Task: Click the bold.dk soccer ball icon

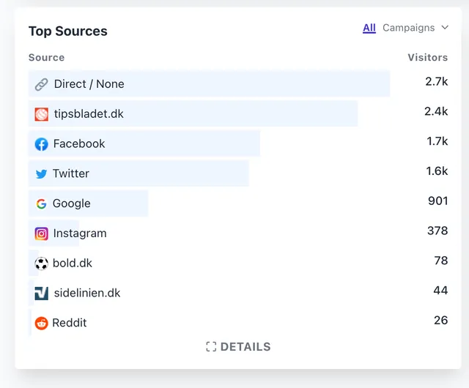Action: tap(41, 264)
